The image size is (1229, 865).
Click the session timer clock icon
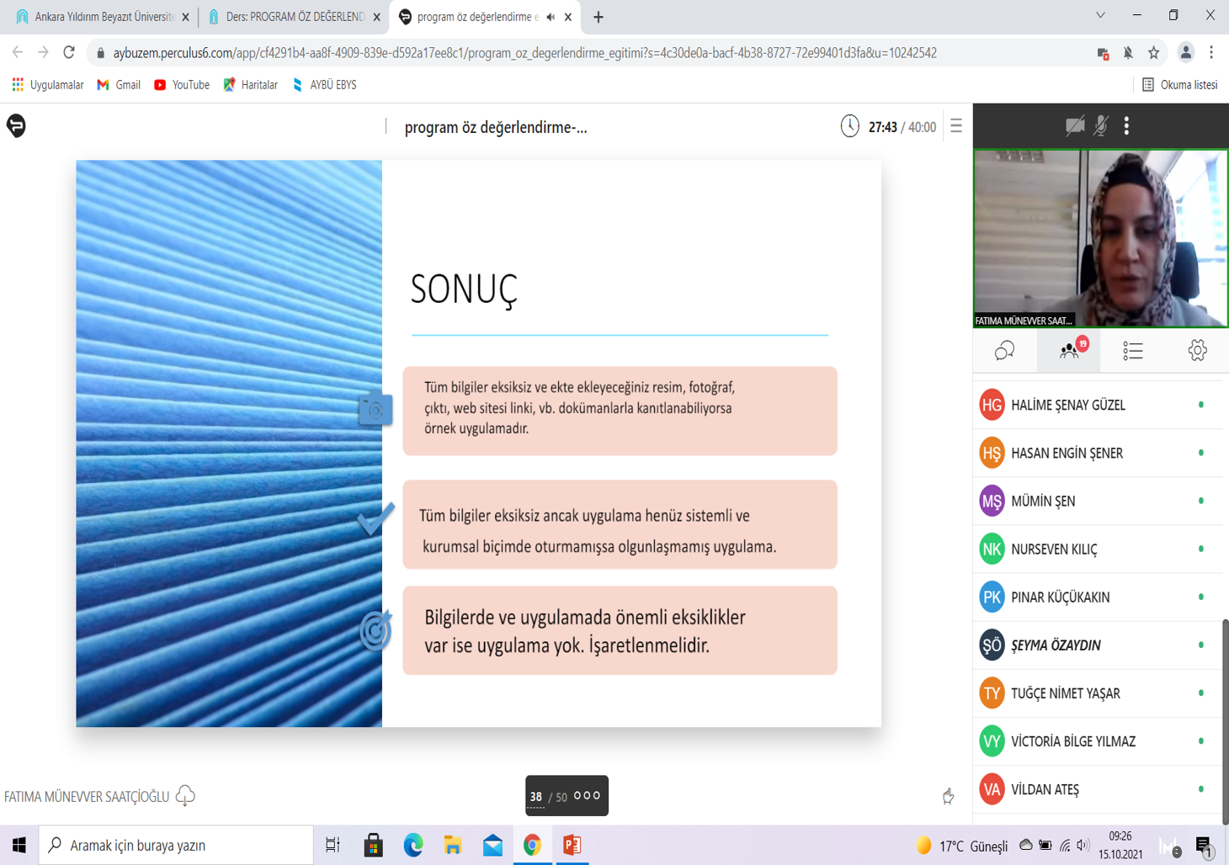(x=849, y=126)
